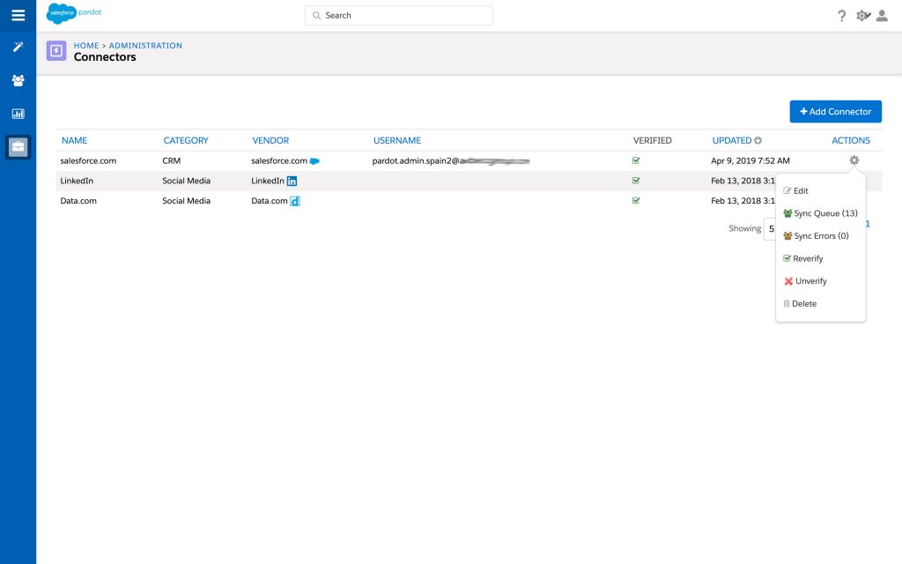Image resolution: width=902 pixels, height=564 pixels.
Task: Open the Prospects people icon in sidebar
Action: click(x=18, y=80)
